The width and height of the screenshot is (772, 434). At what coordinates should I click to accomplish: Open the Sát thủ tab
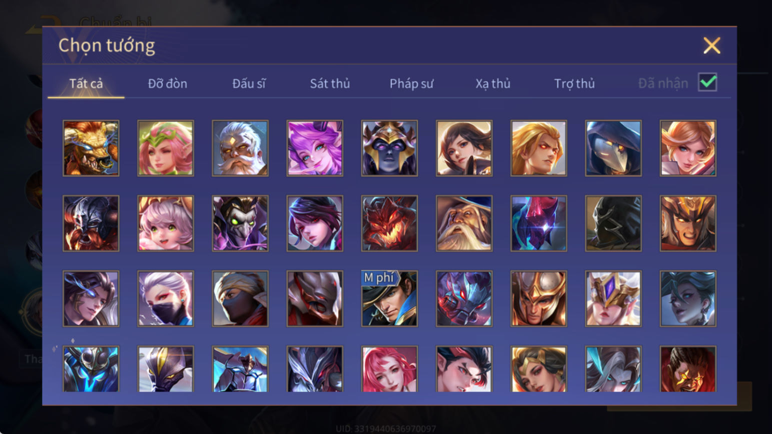coord(330,83)
